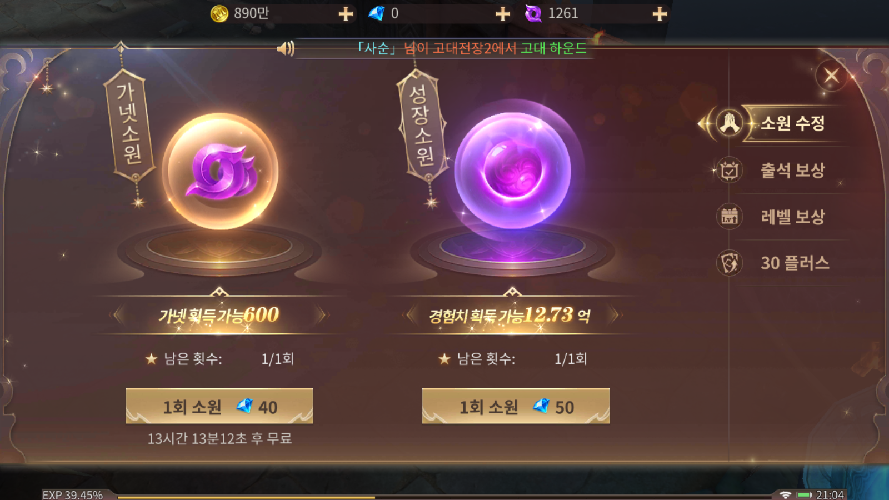Make one garnet wish for 40 diamonds

[x=219, y=406]
